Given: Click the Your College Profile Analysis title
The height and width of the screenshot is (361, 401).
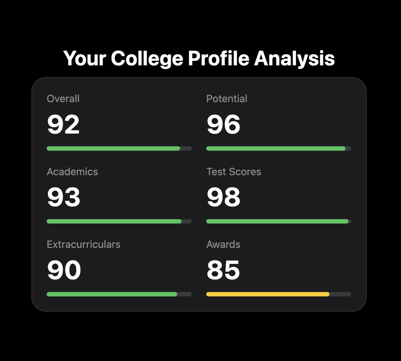Looking at the screenshot, I should pos(200,58).
